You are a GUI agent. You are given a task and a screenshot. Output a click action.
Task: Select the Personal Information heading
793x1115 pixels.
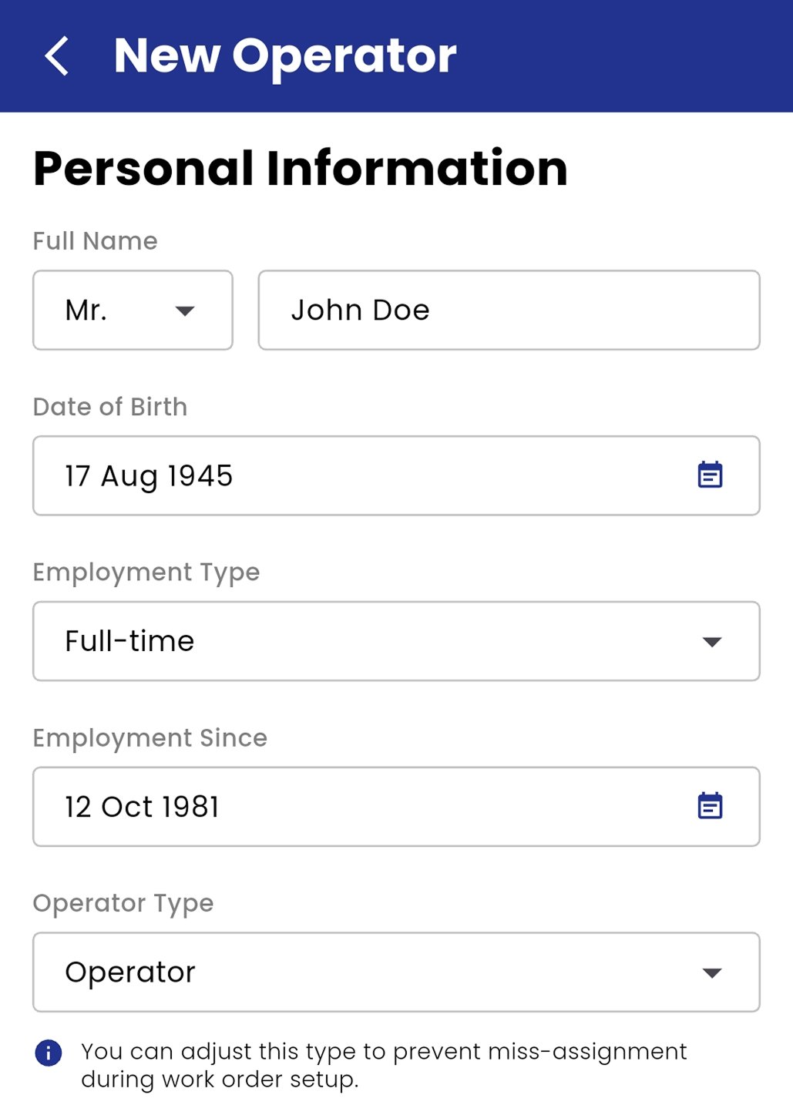coord(300,168)
